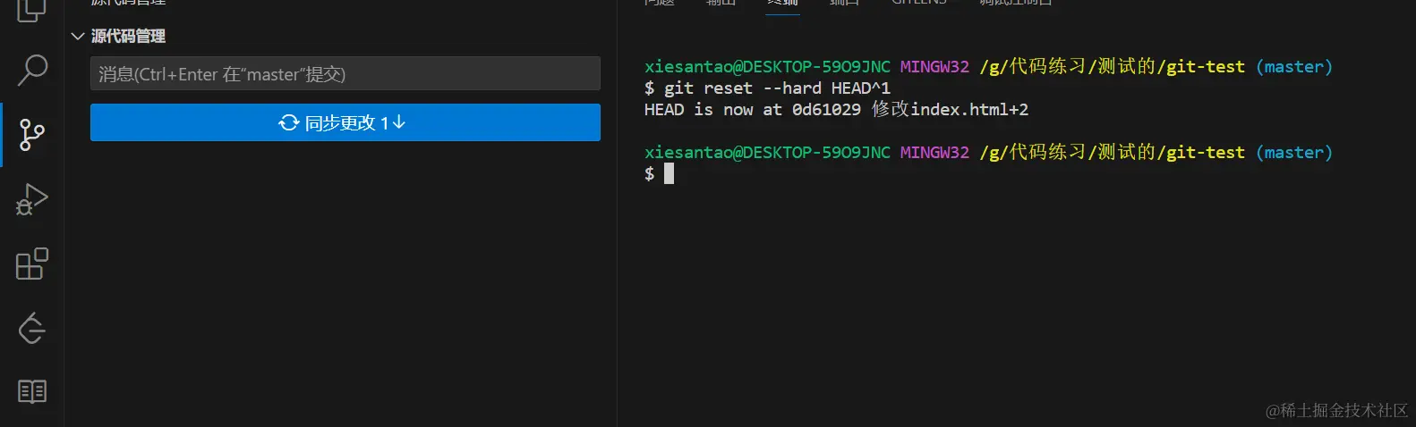The width and height of the screenshot is (1416, 427).
Task: Open the Extensions view icon
Action: coord(32,264)
